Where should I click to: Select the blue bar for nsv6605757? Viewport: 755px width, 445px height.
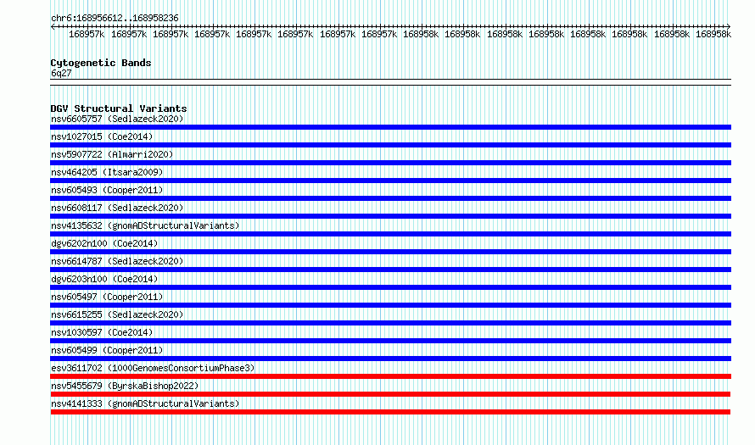point(390,127)
